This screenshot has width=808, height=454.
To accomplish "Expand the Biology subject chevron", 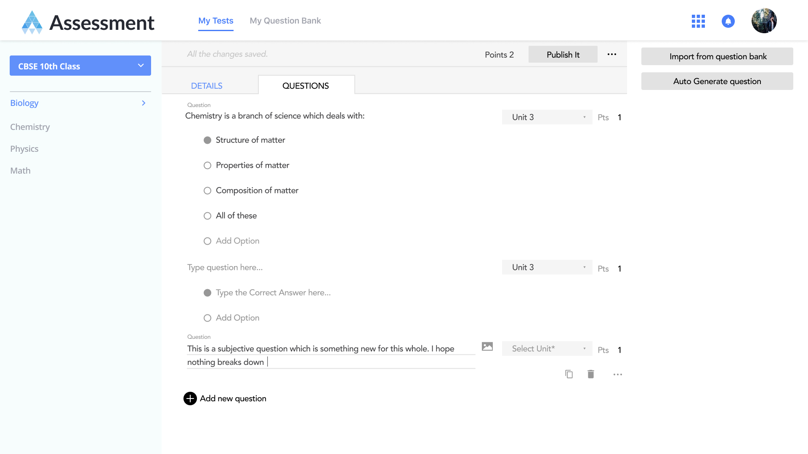I will (144, 103).
